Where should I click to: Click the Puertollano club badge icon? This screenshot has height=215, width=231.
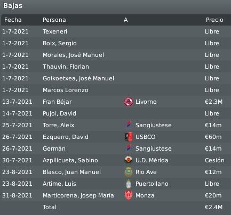(129, 184)
